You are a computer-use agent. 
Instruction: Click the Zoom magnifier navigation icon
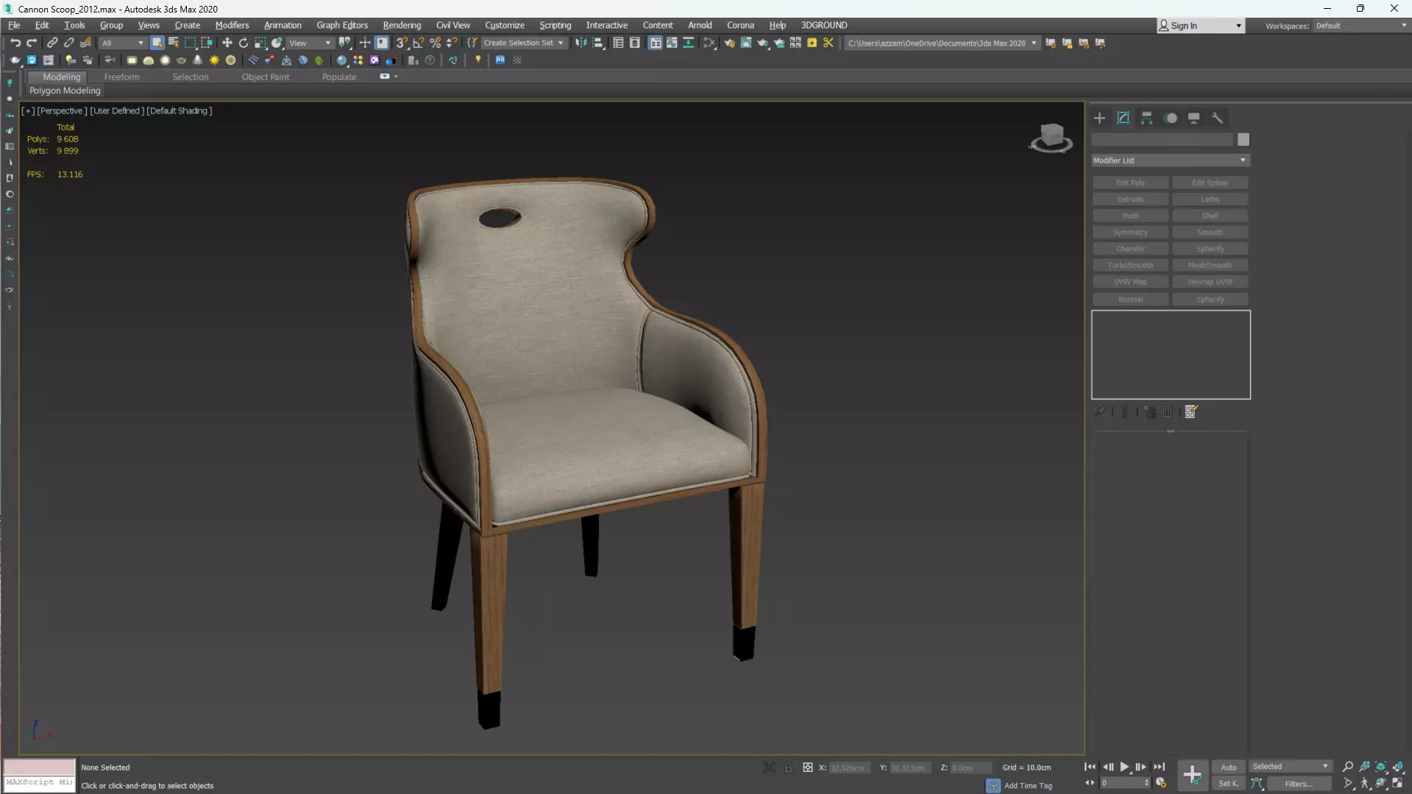[x=1348, y=767]
